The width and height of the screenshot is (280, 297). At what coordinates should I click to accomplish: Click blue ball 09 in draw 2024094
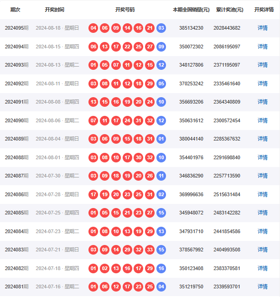click(161, 47)
